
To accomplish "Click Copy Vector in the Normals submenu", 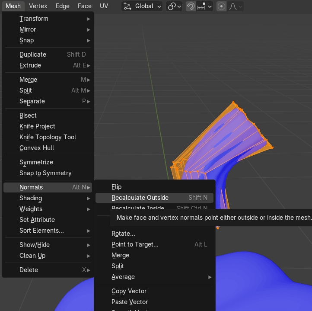I will click(129, 291).
